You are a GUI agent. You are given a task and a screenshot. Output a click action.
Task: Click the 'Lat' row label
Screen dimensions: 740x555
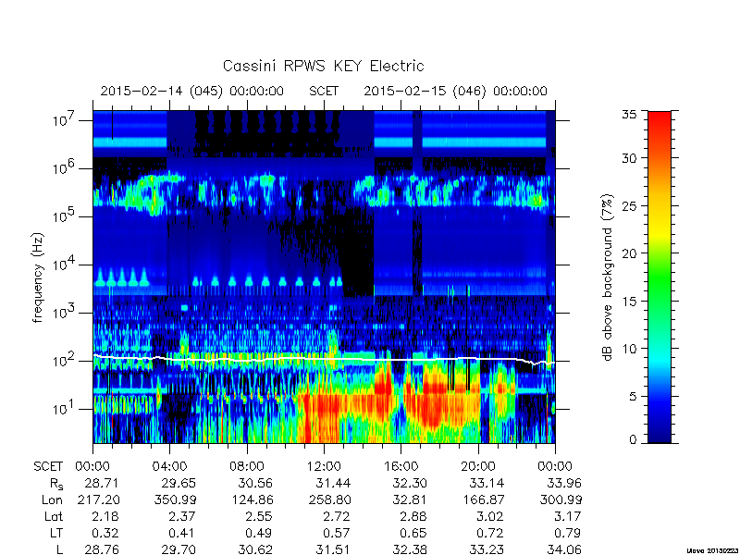[54, 516]
